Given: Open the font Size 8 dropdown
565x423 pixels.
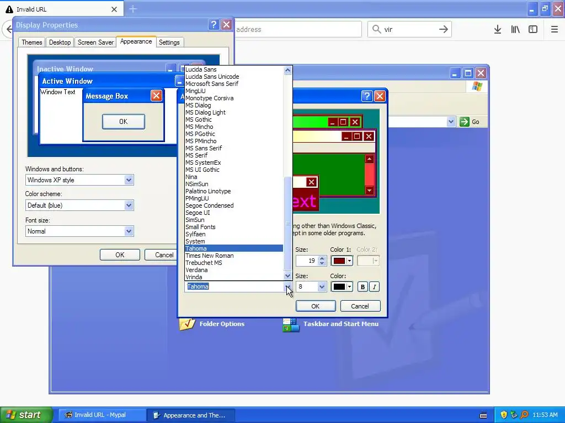Looking at the screenshot, I should 322,286.
